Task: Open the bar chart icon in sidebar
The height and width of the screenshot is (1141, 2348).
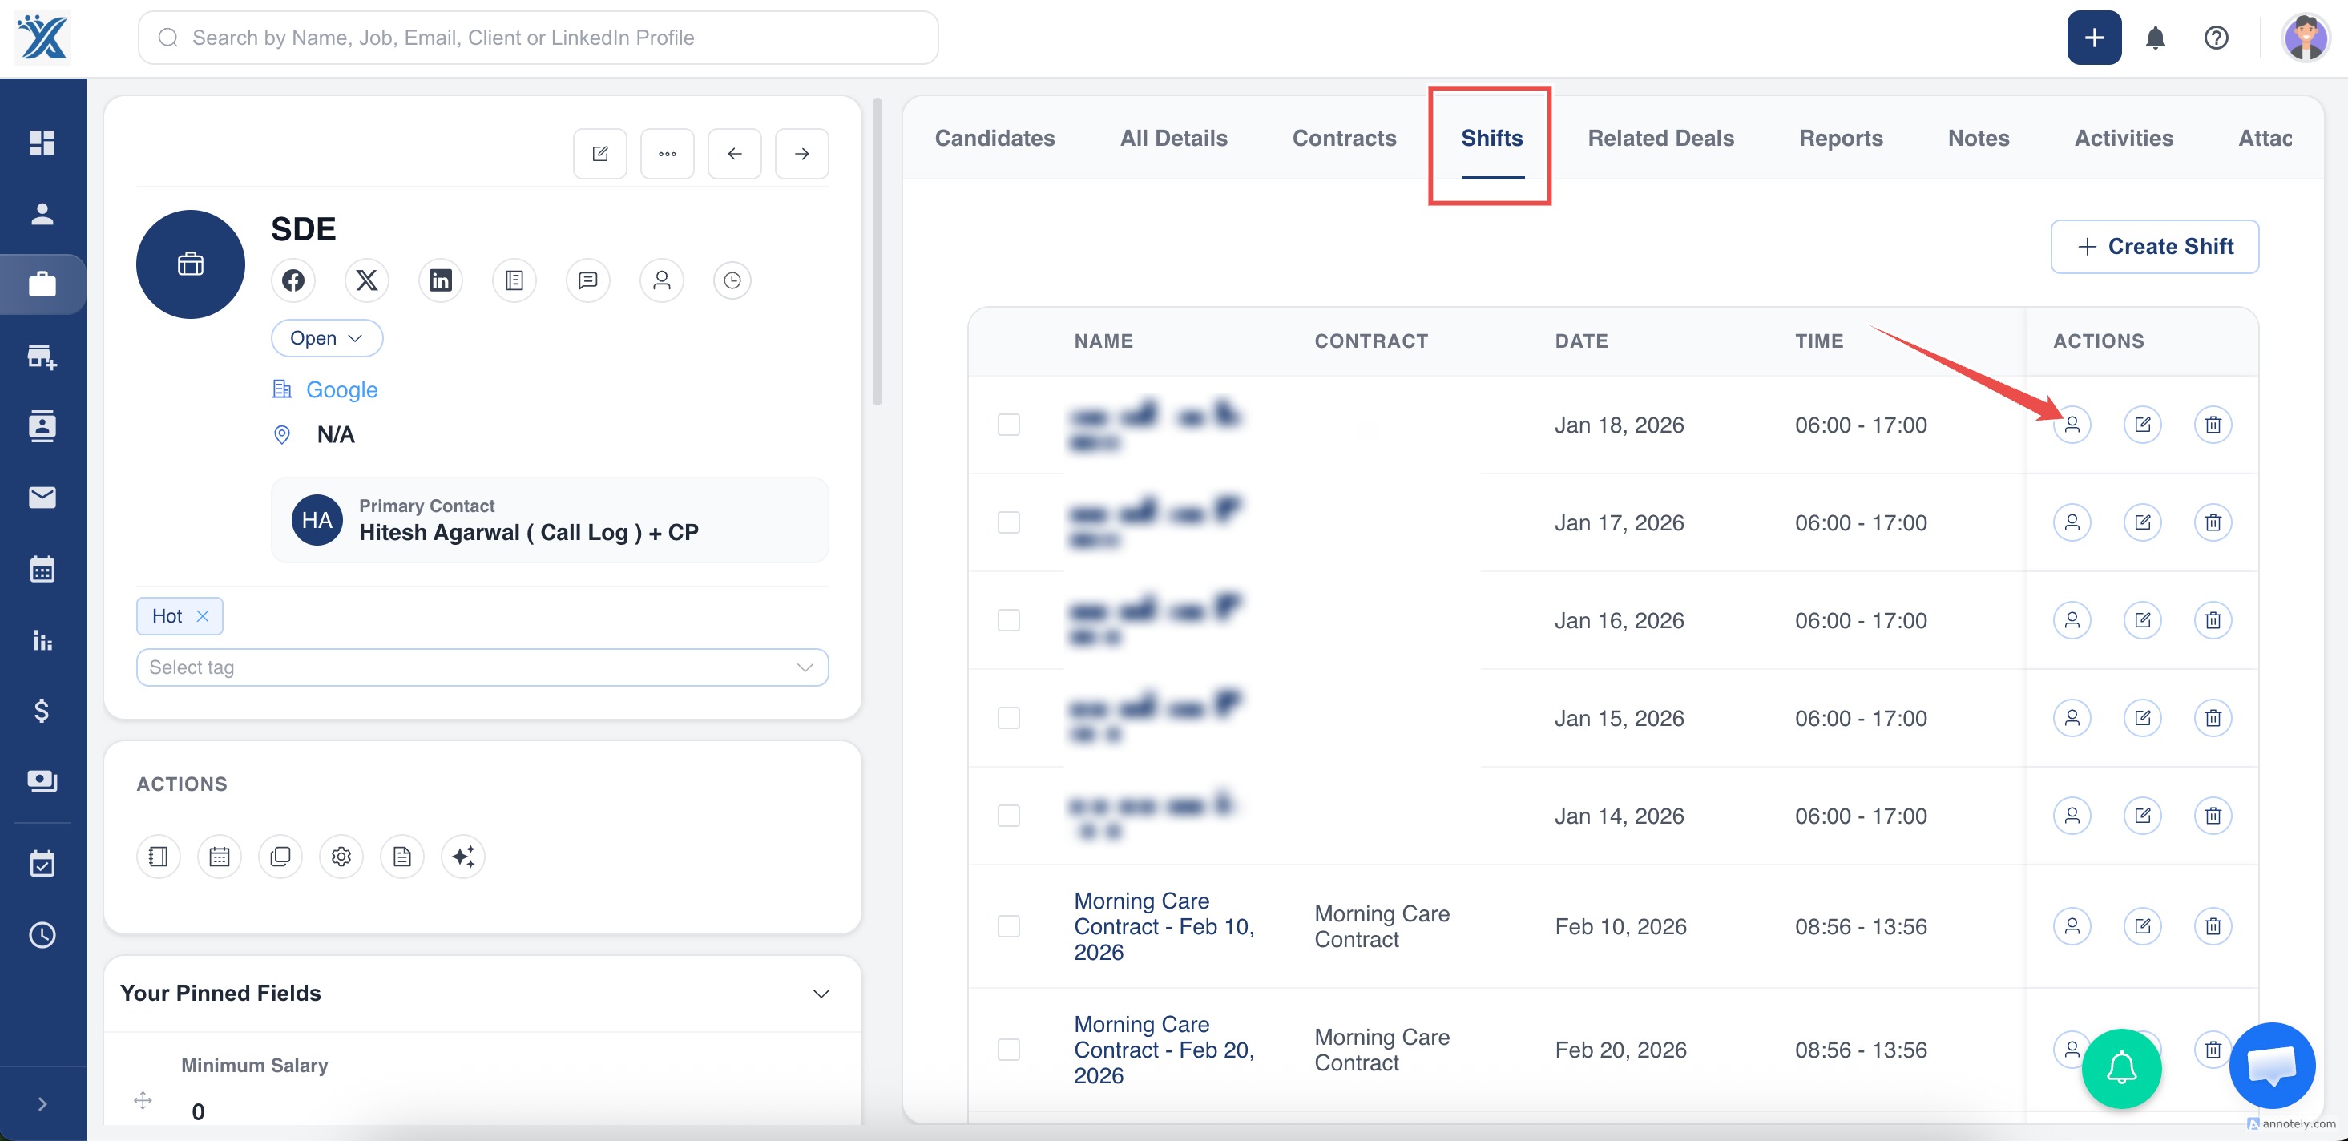Action: (x=42, y=639)
